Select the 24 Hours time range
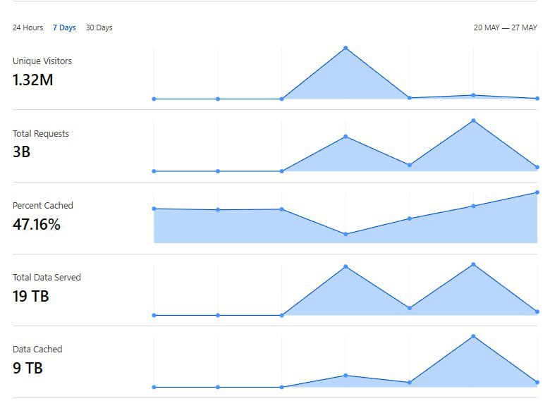The width and height of the screenshot is (550, 401). click(x=28, y=27)
